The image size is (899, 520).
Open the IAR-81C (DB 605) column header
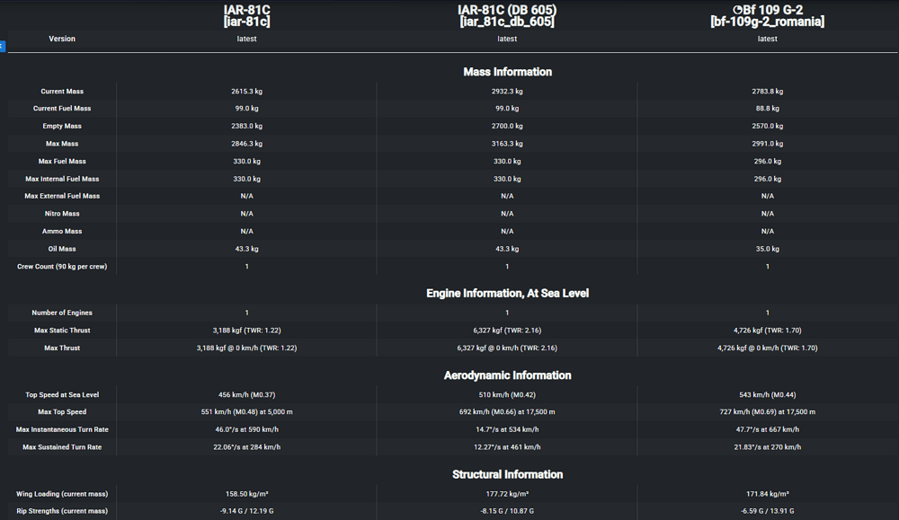[x=507, y=15]
